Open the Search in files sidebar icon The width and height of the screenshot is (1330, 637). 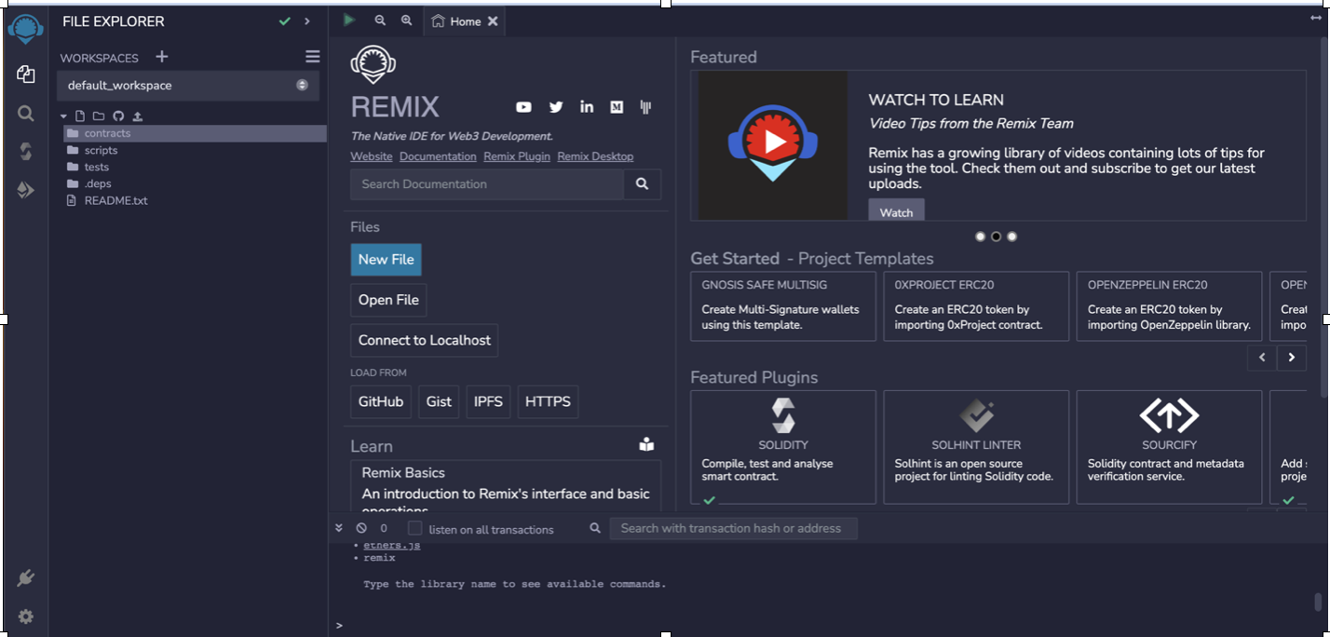(x=25, y=114)
